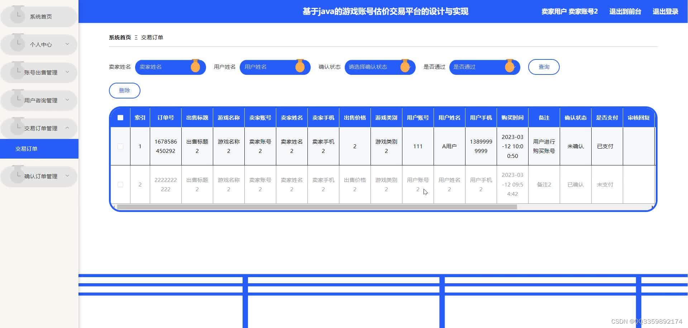This screenshot has width=688, height=328.
Task: Focus the 用户姓名 input field
Action: 275,67
